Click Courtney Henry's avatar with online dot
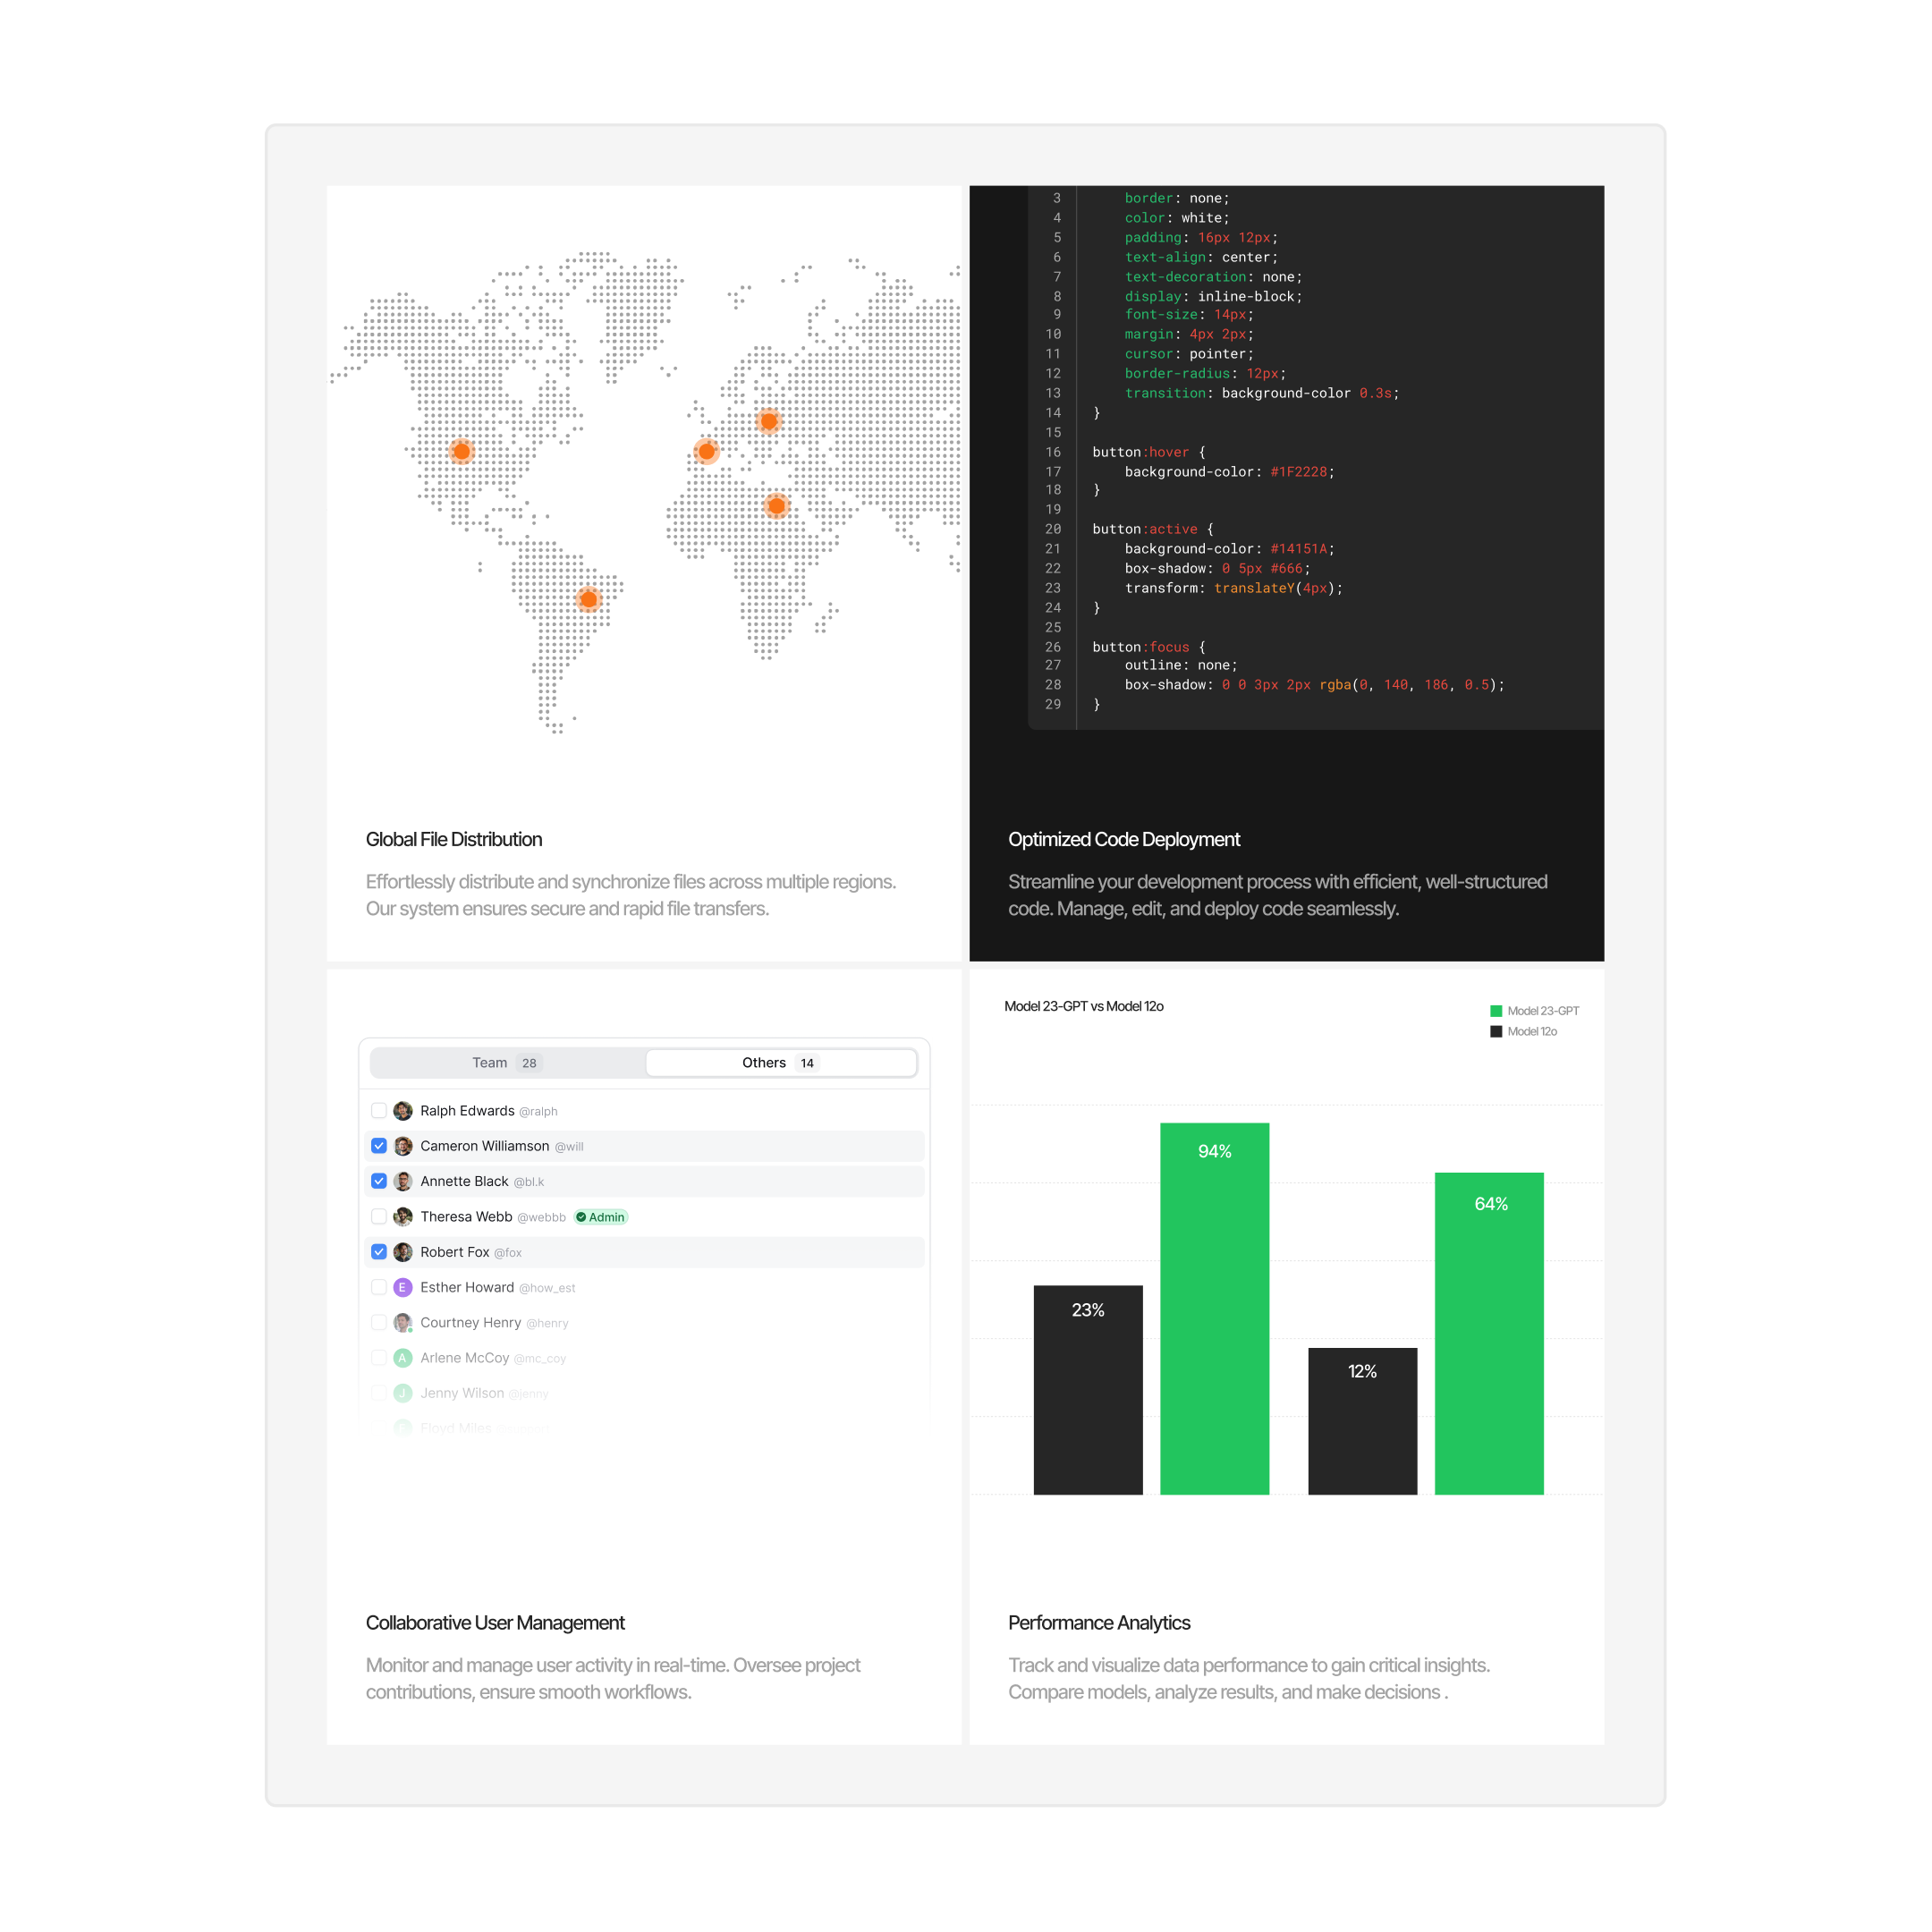The width and height of the screenshot is (1932, 1932). tap(403, 1323)
